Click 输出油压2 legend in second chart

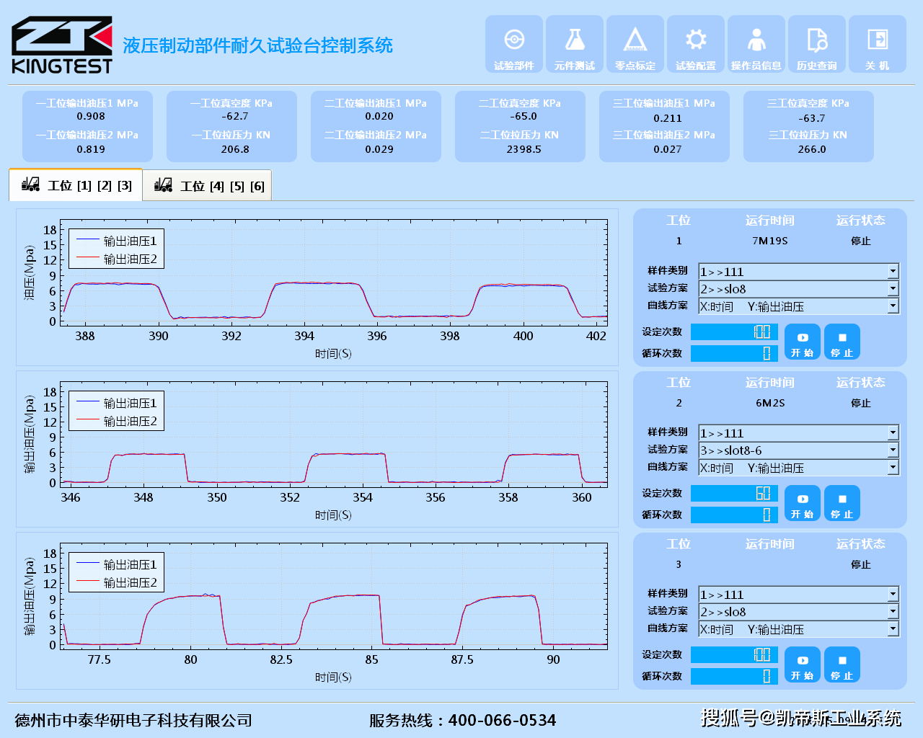click(x=117, y=421)
